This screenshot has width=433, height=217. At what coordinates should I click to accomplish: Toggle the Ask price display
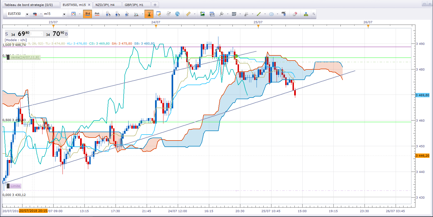[97, 14]
